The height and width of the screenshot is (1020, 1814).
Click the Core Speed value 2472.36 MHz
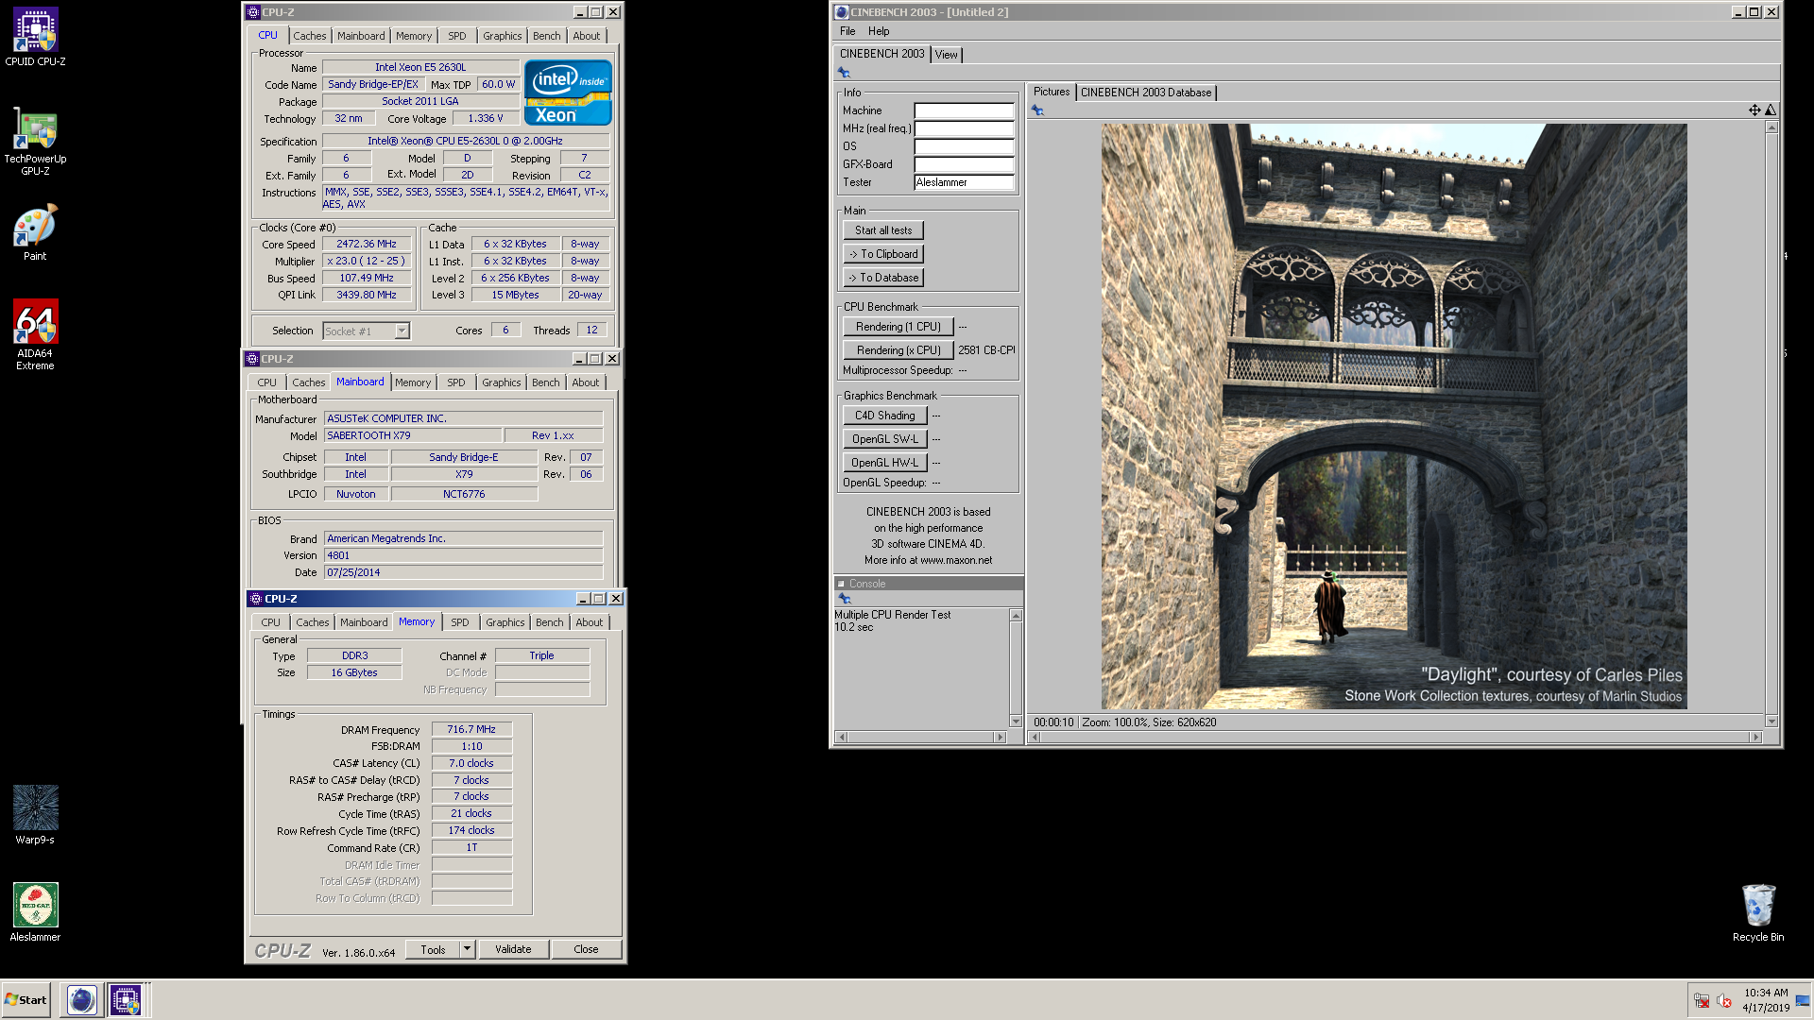[x=367, y=244]
